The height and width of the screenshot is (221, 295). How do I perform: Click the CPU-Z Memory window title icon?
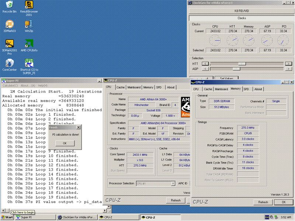(x=193, y=82)
